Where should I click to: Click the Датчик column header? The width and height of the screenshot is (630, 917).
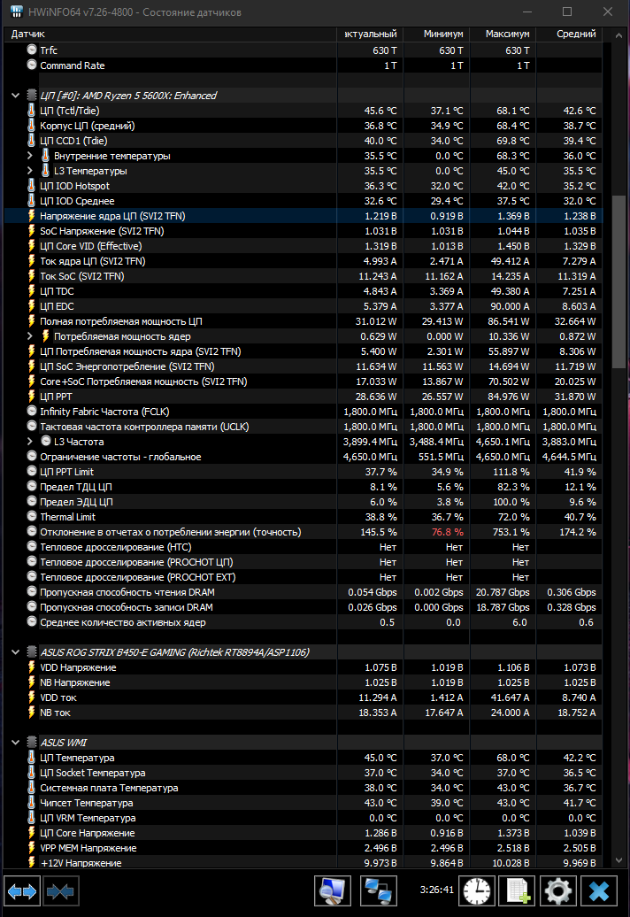170,34
